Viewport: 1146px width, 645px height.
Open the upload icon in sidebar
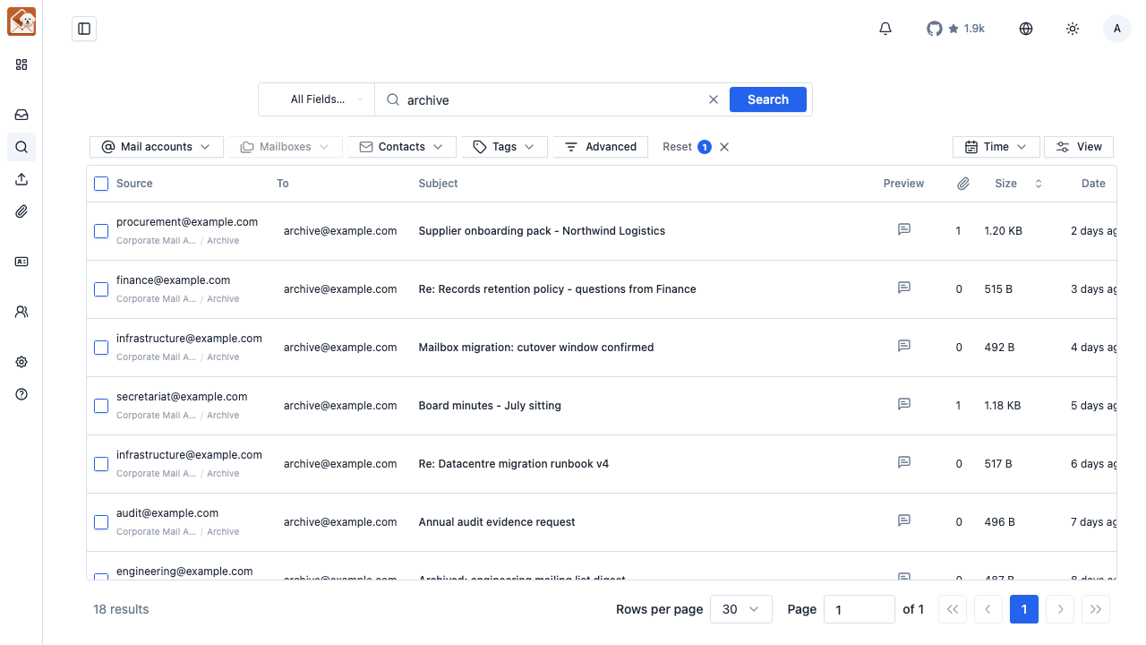(21, 179)
